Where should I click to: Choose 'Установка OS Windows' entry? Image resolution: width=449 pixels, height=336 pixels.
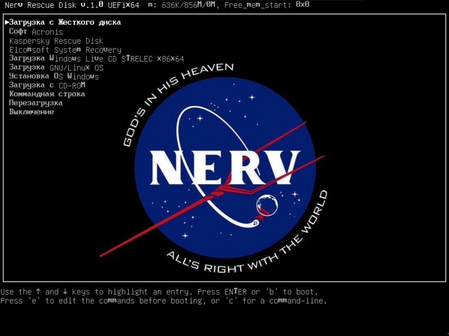[x=54, y=77]
